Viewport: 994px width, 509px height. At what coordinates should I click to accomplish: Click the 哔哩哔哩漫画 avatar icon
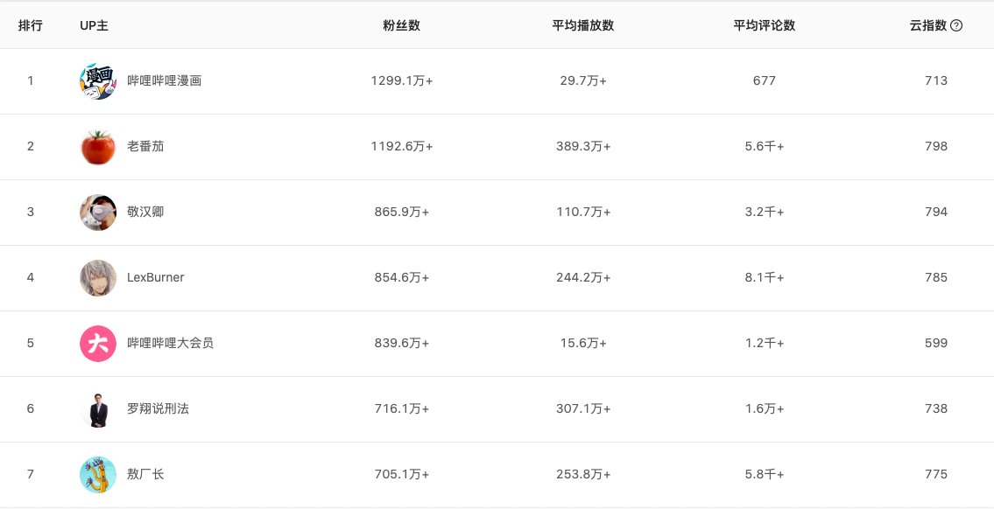pyautogui.click(x=97, y=81)
